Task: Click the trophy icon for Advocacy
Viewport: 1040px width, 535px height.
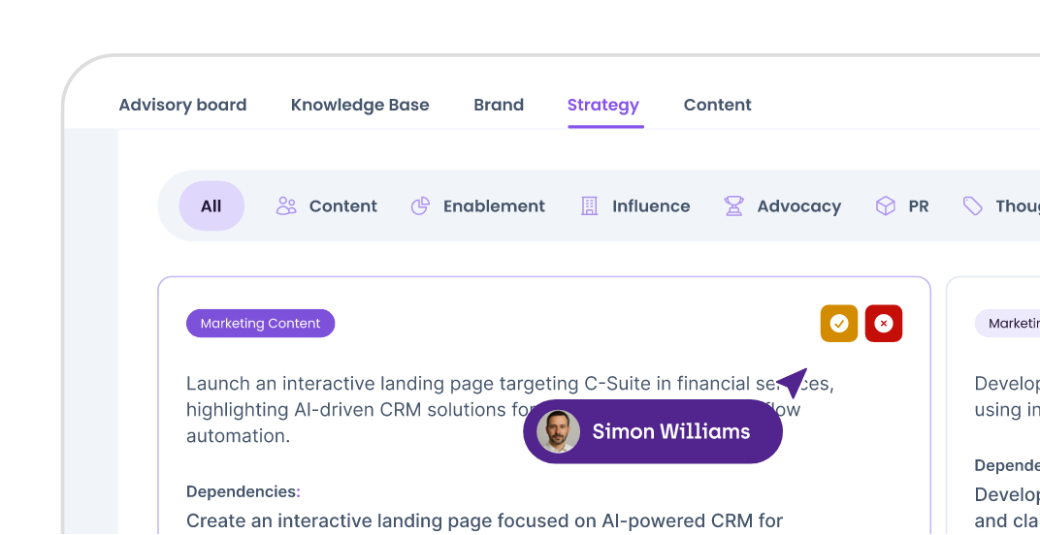Action: point(733,205)
